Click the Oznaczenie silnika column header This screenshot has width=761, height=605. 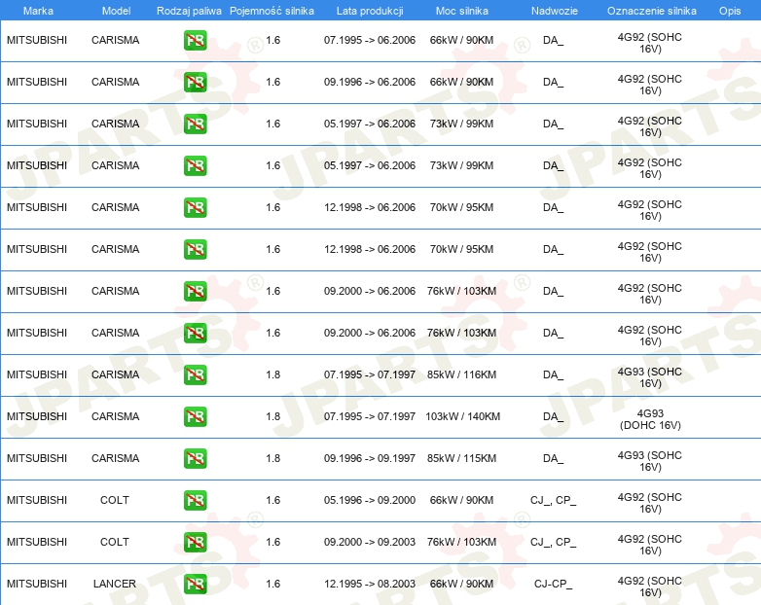coord(651,11)
